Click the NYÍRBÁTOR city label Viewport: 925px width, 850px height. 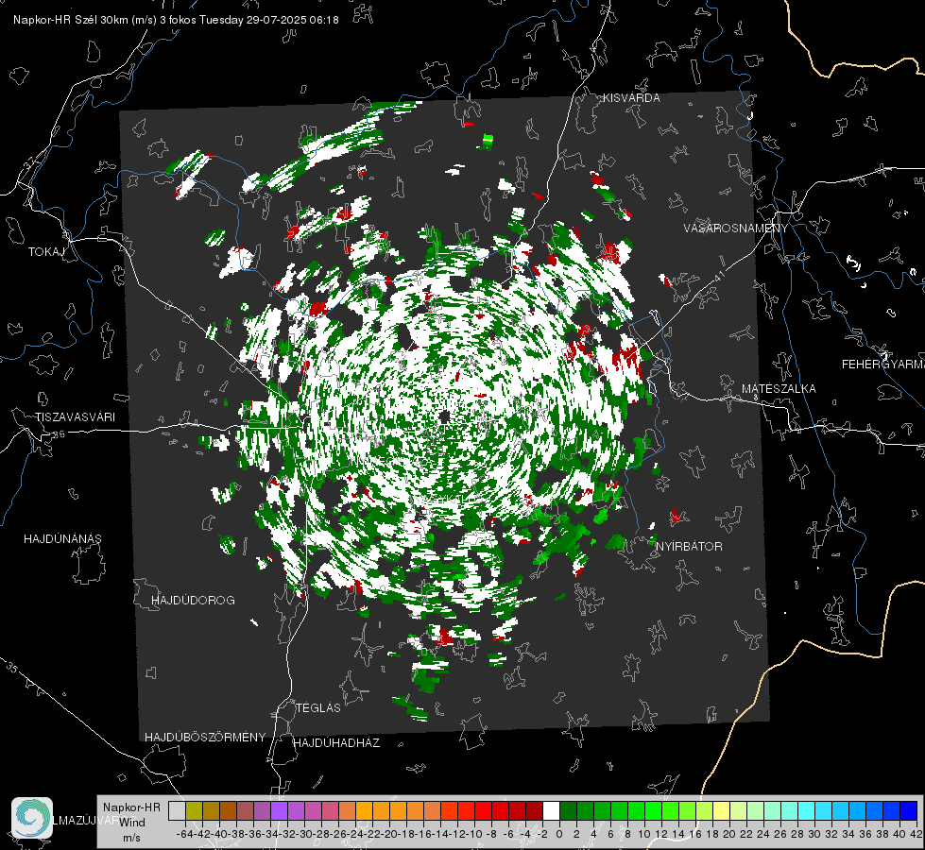pos(689,547)
